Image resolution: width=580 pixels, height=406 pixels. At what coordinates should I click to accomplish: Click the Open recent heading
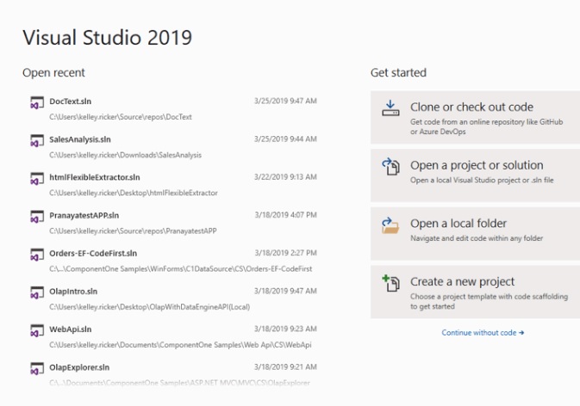tap(53, 73)
